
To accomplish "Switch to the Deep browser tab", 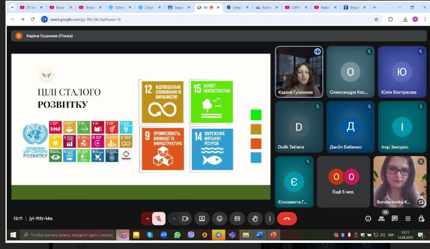I will tap(238, 7).
